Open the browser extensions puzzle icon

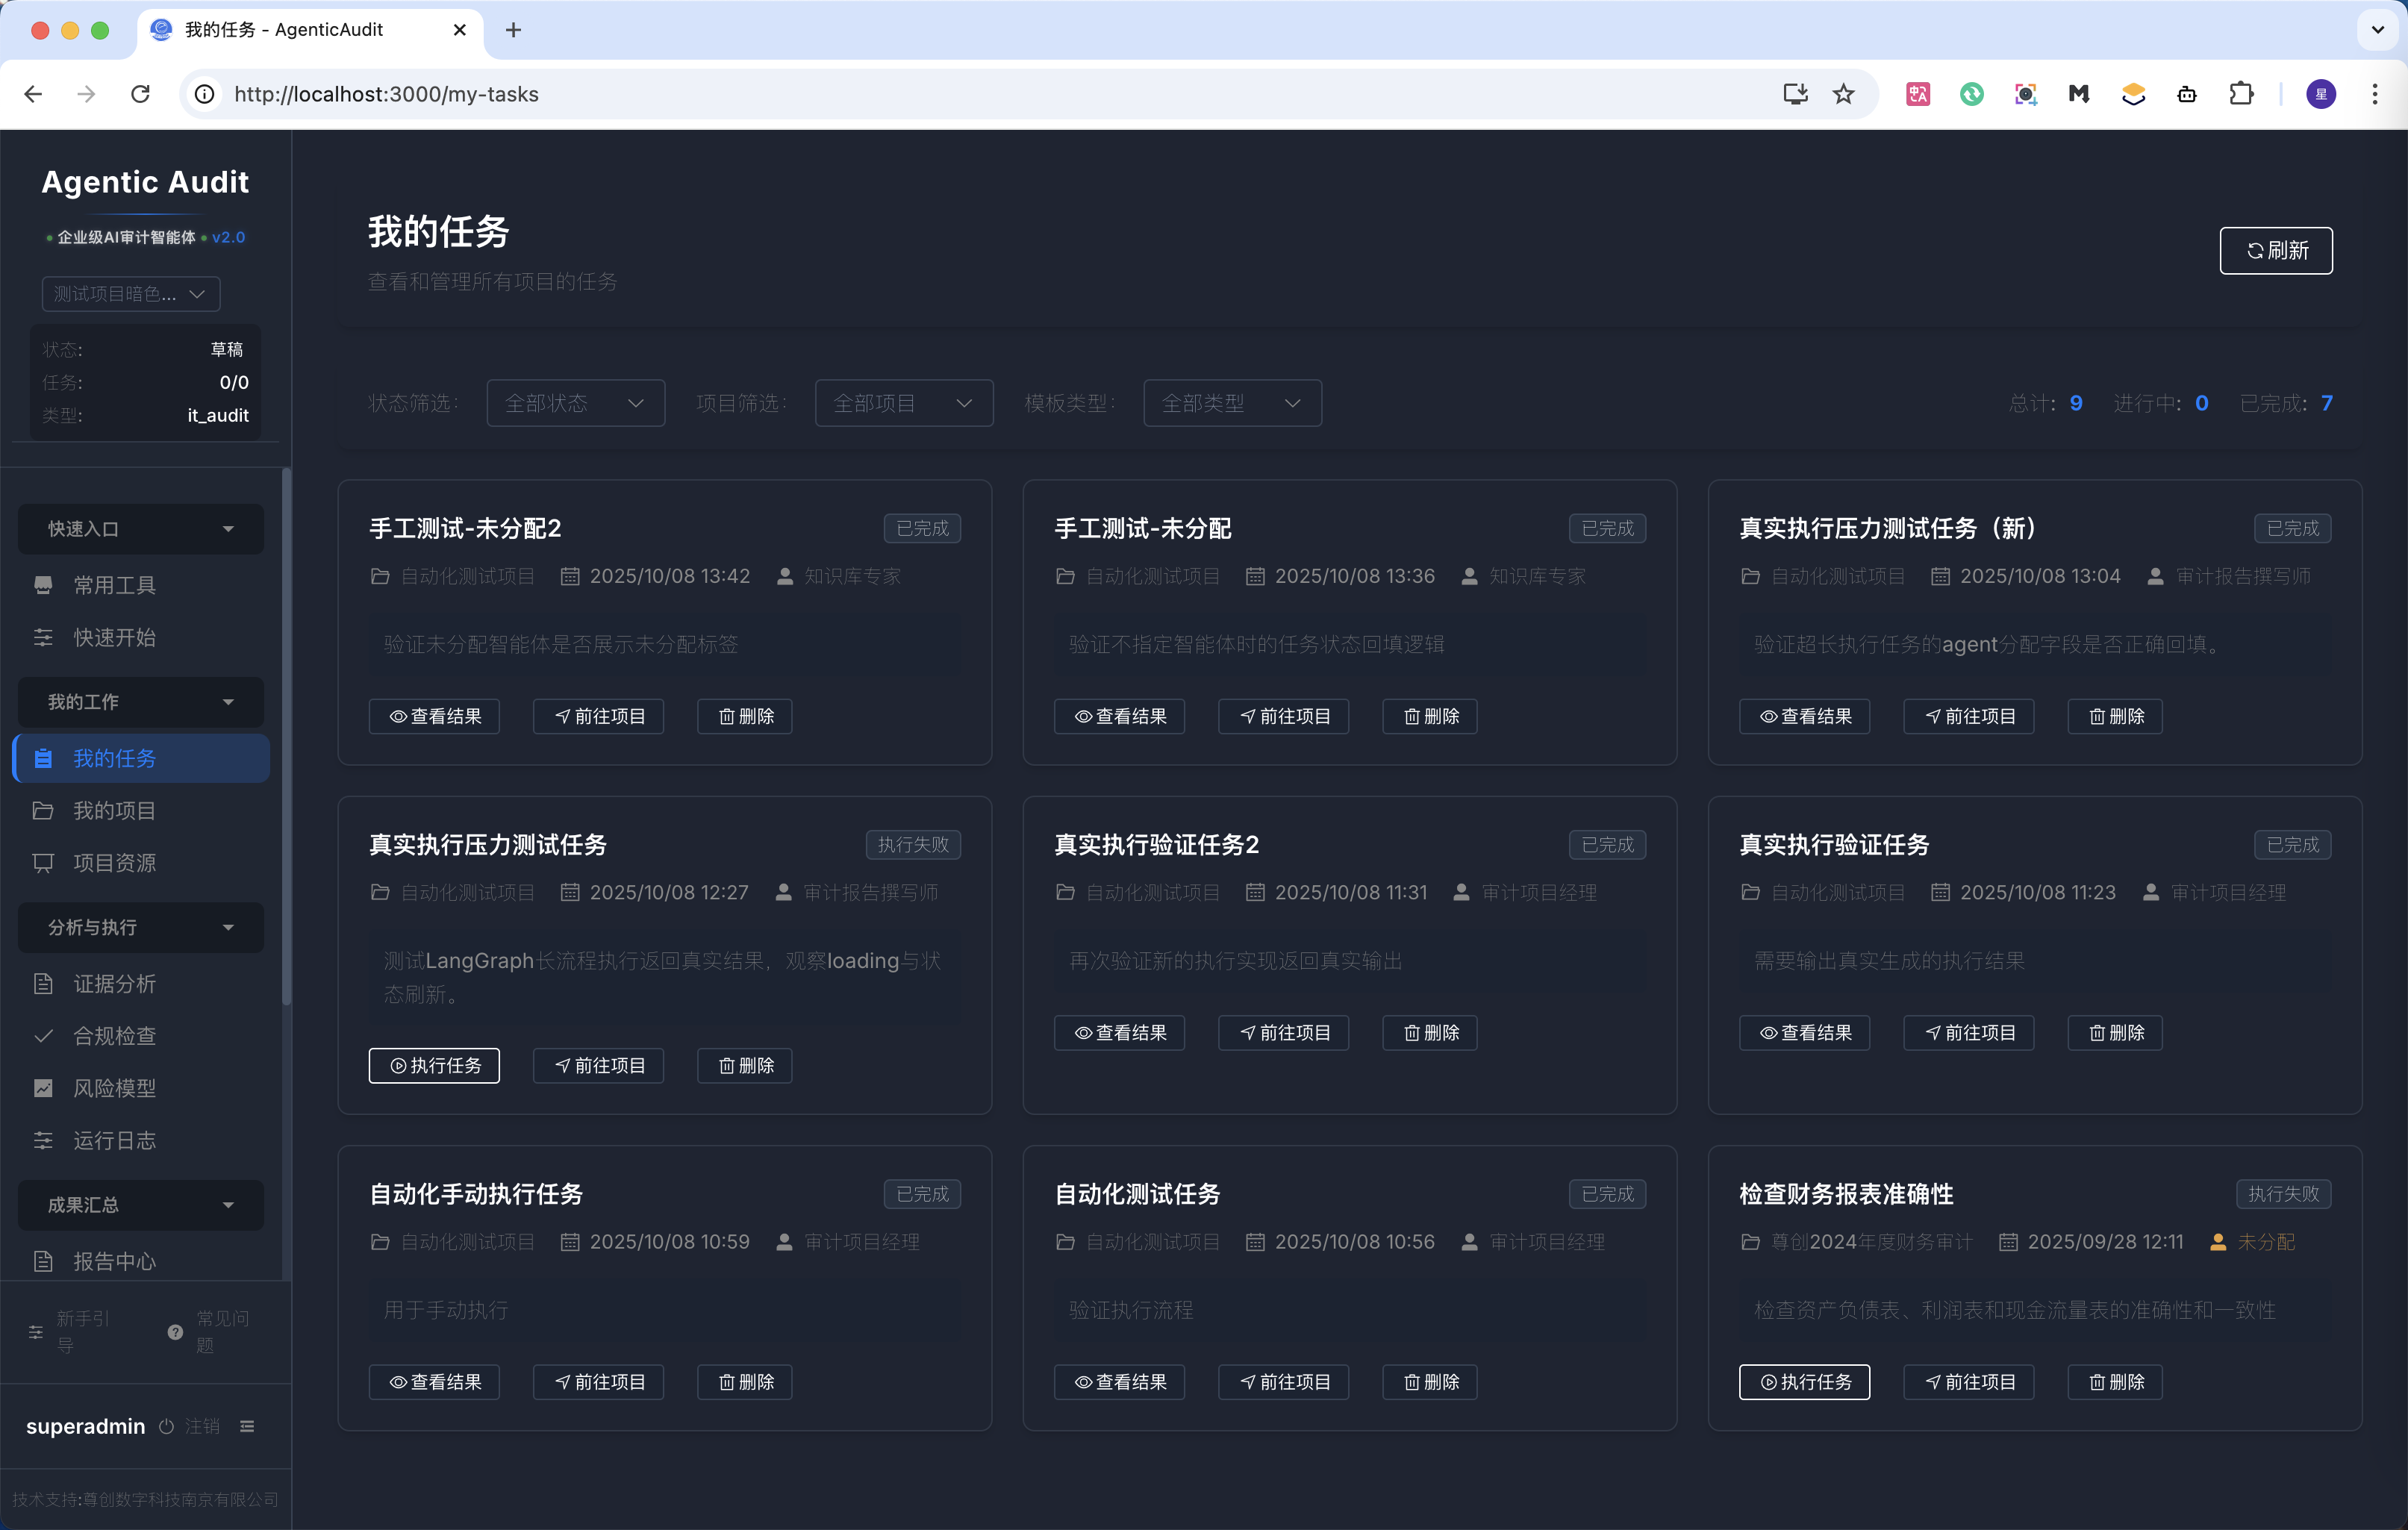2242,93
